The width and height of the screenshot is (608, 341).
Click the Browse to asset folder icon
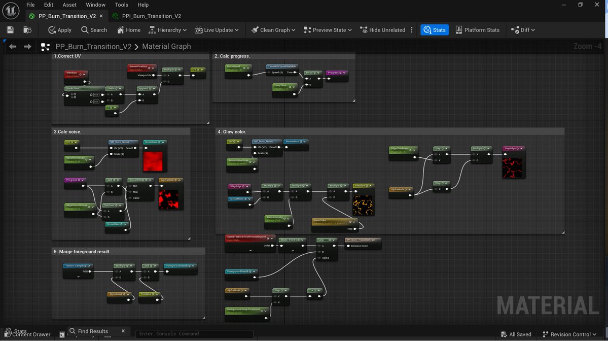[x=27, y=30]
